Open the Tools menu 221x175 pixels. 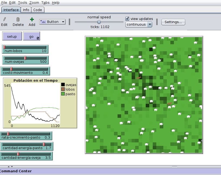point(22,3)
